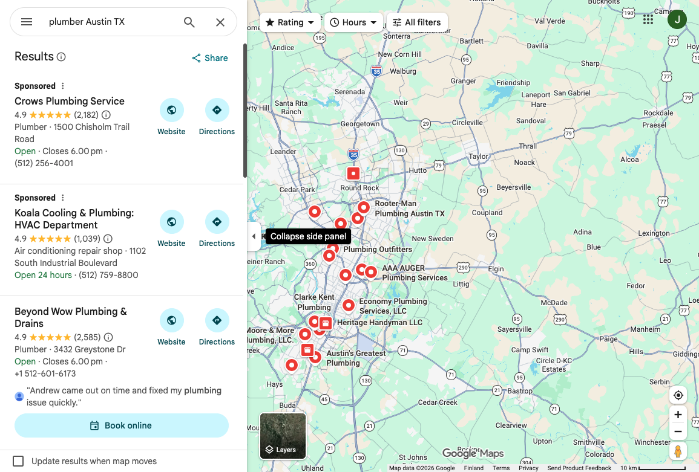Image resolution: width=699 pixels, height=472 pixels.
Task: Click the Crows Plumbing phone number (512) 256-4001
Action: pos(44,163)
